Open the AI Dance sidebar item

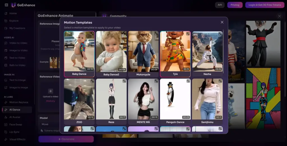click(15, 110)
